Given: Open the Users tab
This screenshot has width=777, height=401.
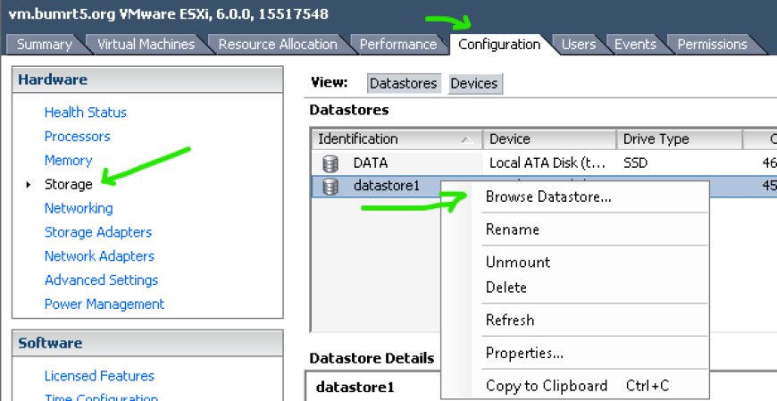Looking at the screenshot, I should pos(579,44).
